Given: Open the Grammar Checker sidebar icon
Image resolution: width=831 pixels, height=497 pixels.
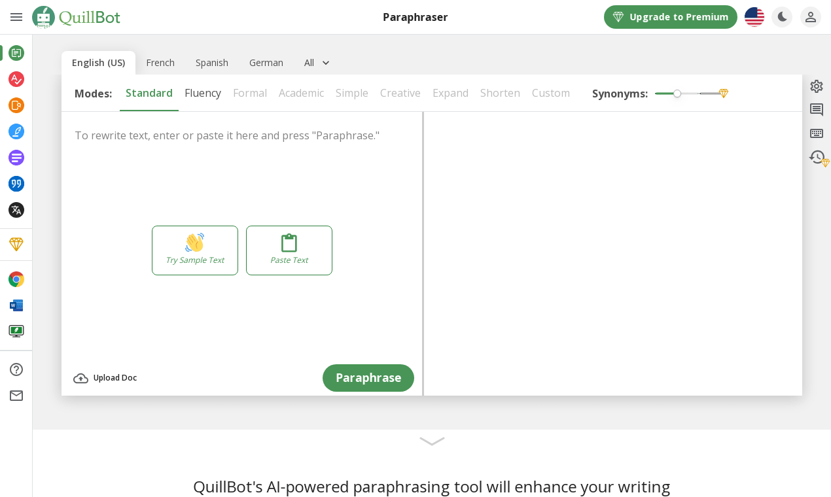Looking at the screenshot, I should tap(16, 79).
